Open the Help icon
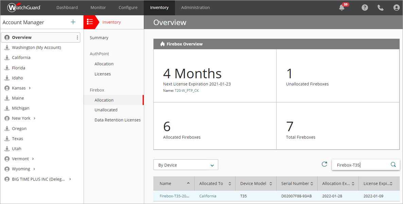This screenshot has height=204, width=403. click(364, 7)
